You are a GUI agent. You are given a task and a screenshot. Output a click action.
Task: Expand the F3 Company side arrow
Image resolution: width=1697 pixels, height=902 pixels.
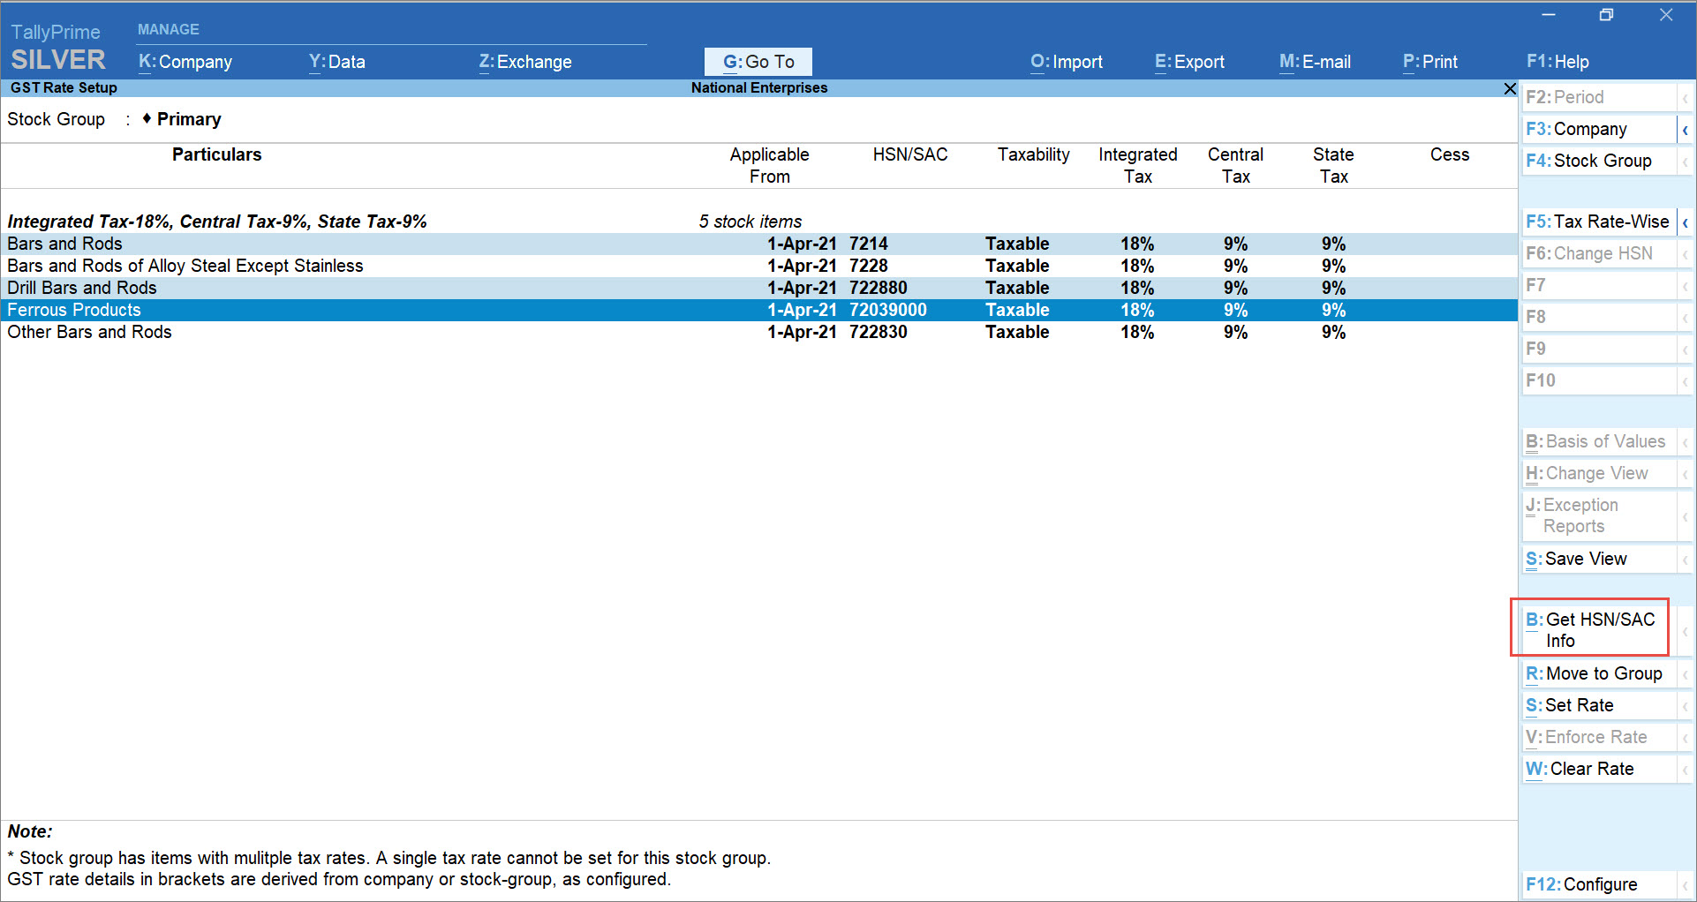coord(1685,130)
